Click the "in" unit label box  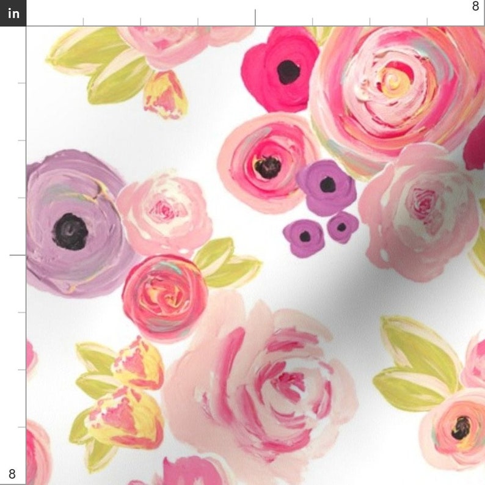[x=13, y=13]
